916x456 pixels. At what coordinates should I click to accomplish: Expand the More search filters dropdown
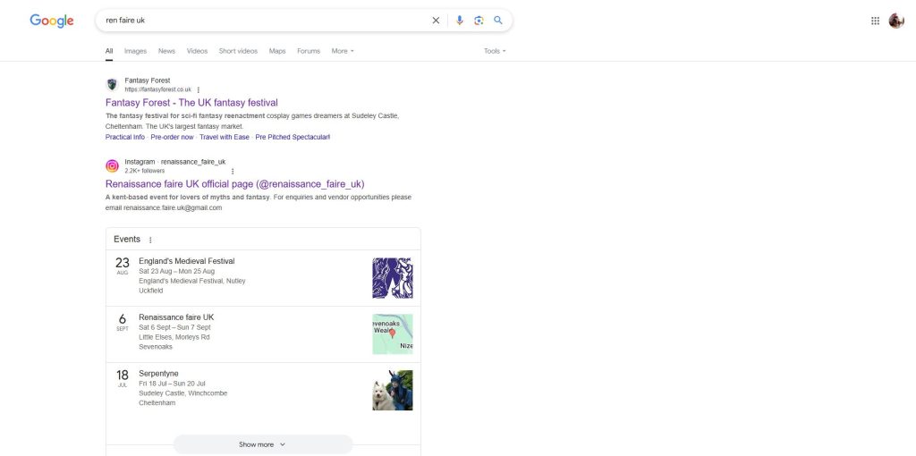[343, 51]
